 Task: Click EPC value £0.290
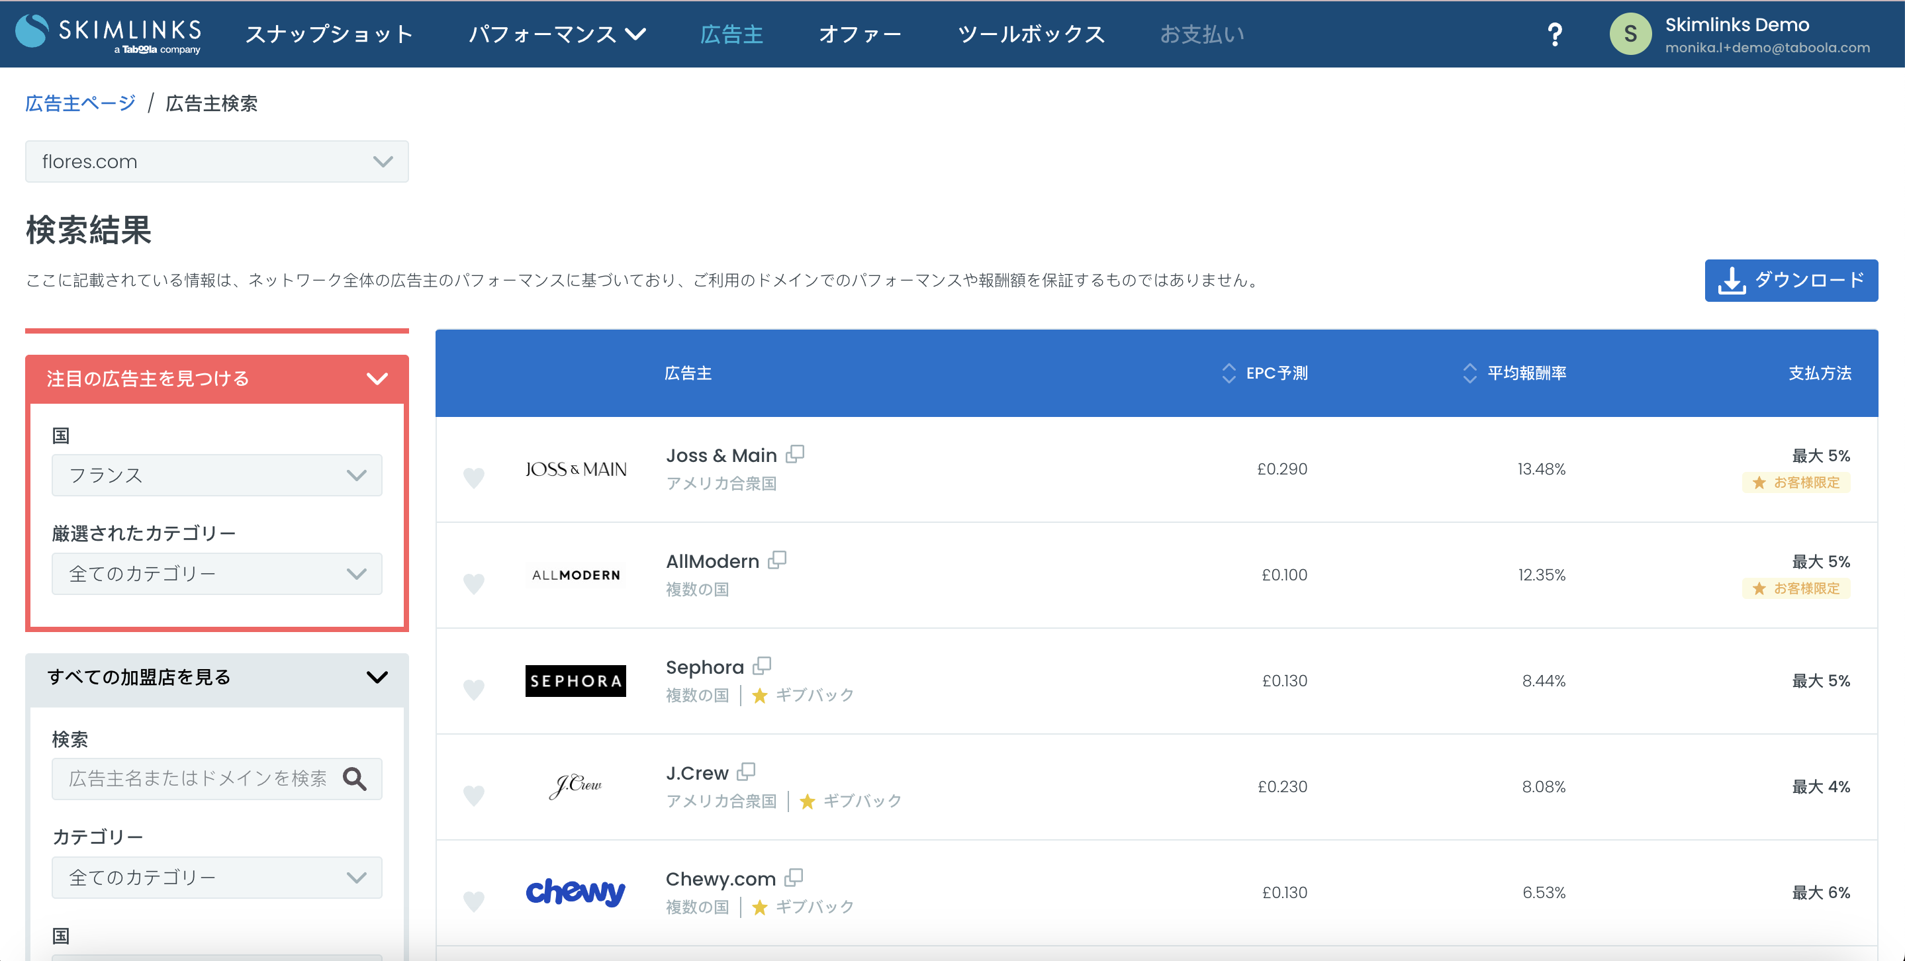1281,469
